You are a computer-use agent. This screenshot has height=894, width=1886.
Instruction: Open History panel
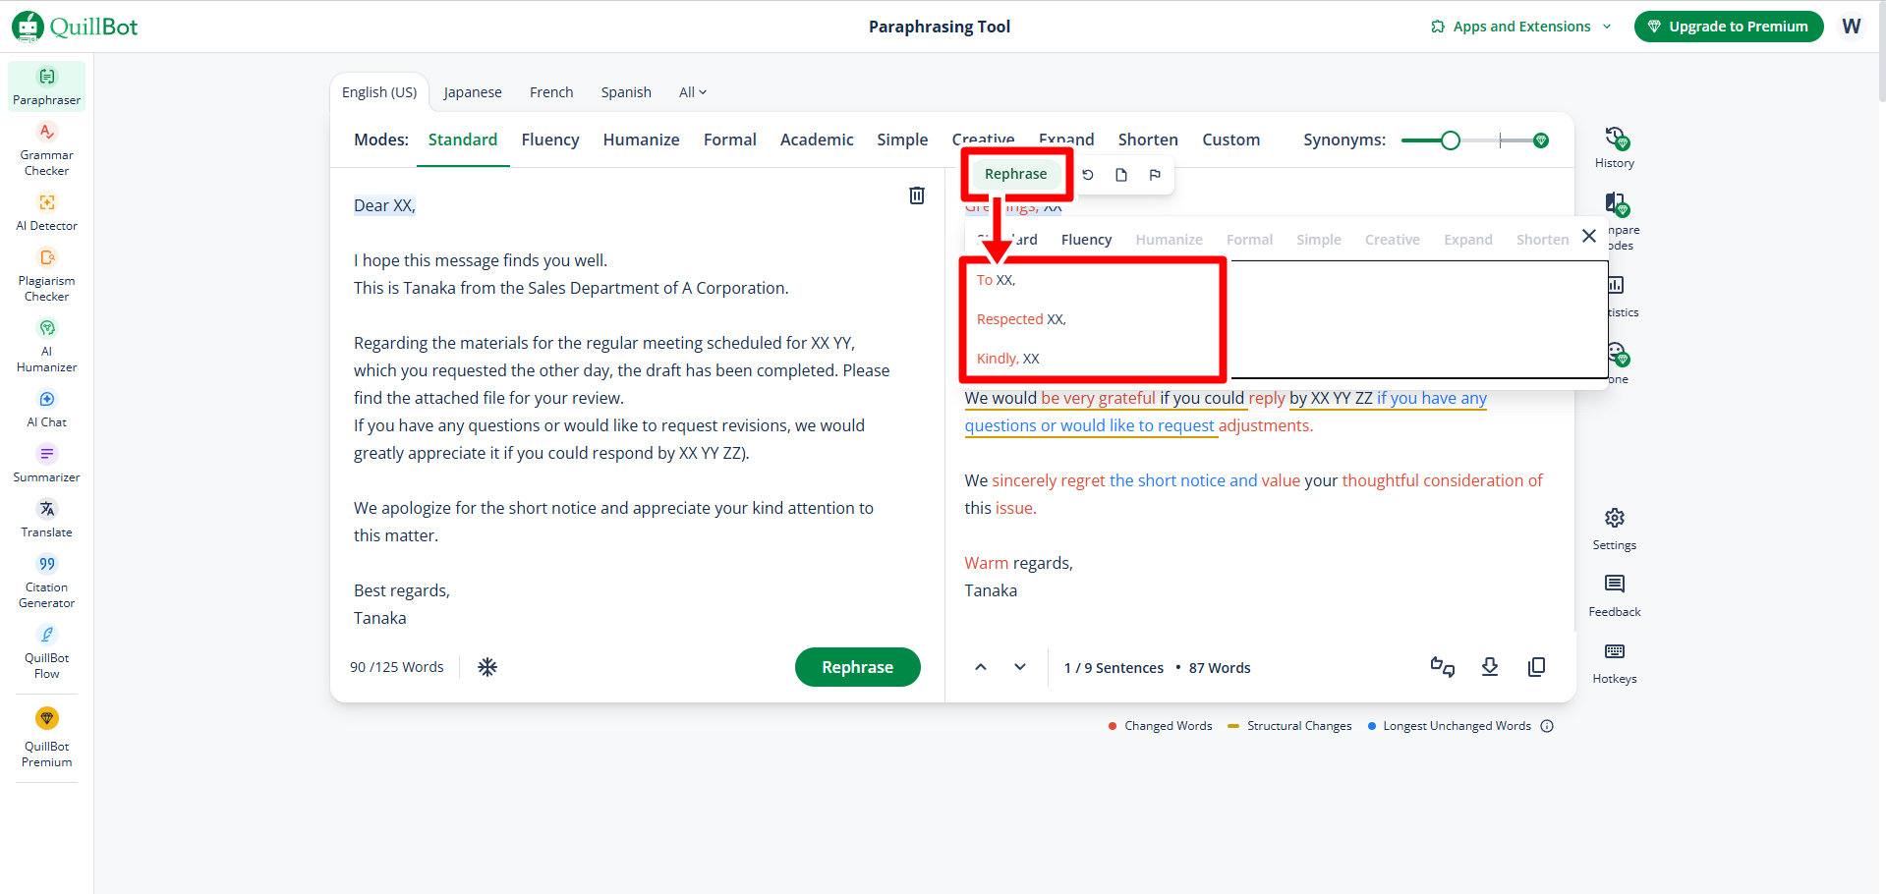click(x=1615, y=147)
